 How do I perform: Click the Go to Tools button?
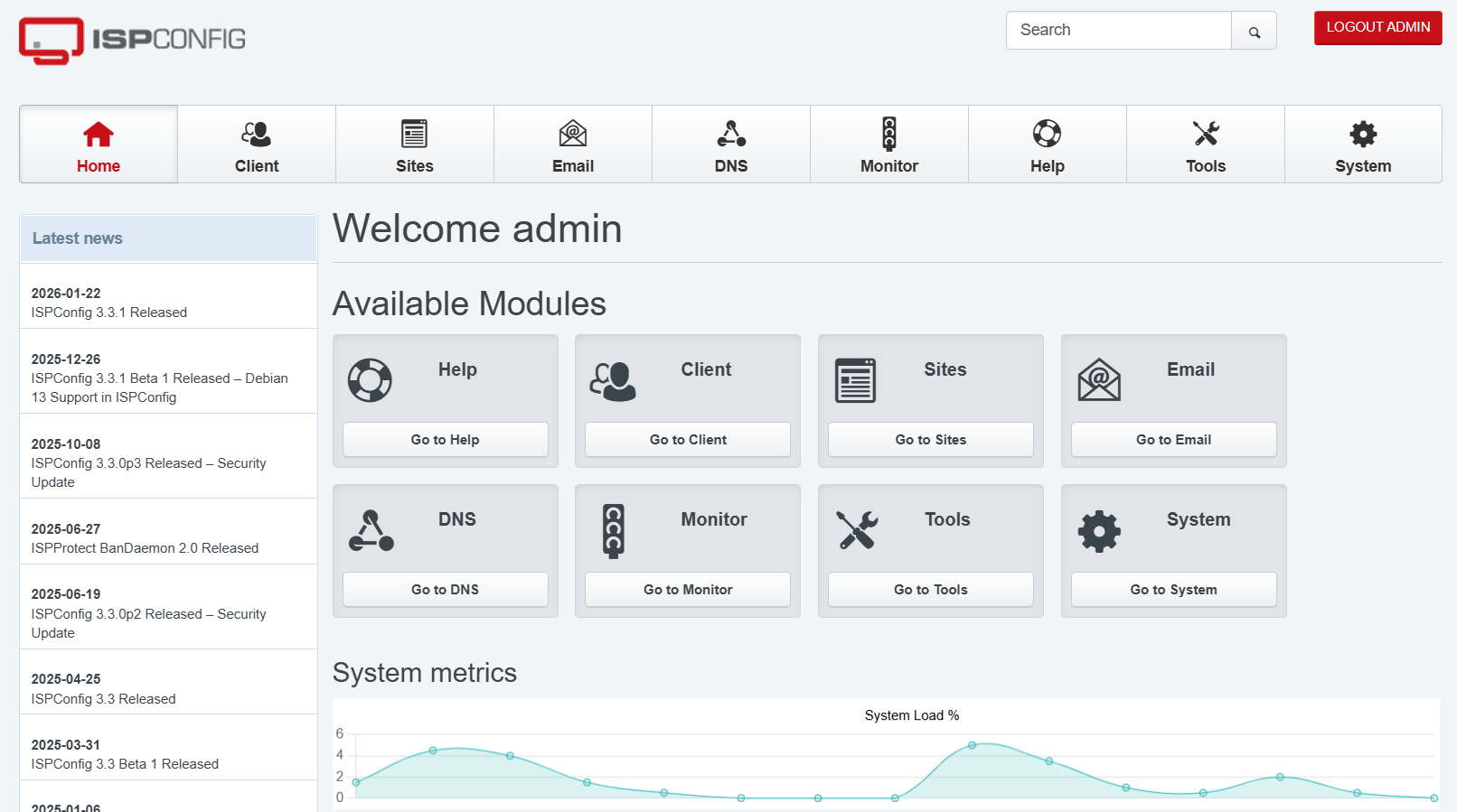pyautogui.click(x=931, y=590)
